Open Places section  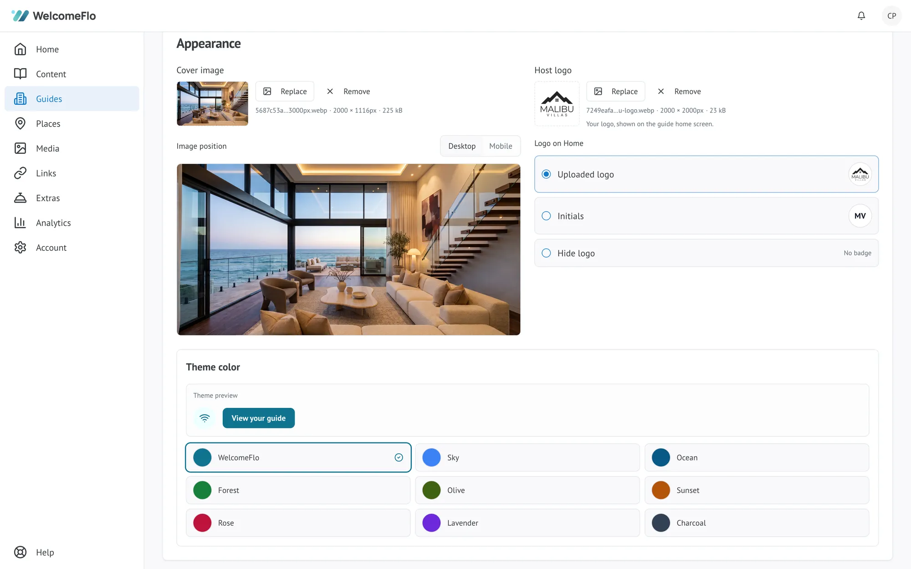(x=48, y=123)
